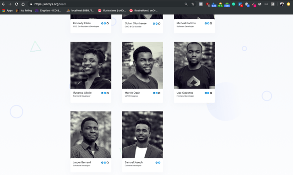Viewport: 293px width, 175px height.
Task: Reload the page
Action: coord(16,4)
